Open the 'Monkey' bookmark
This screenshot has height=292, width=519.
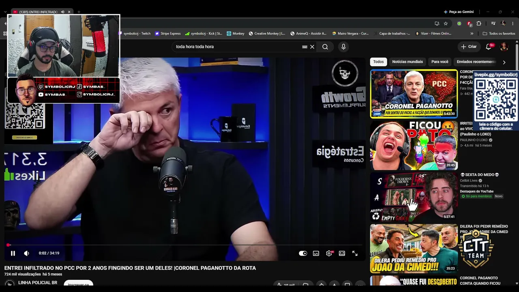[236, 34]
